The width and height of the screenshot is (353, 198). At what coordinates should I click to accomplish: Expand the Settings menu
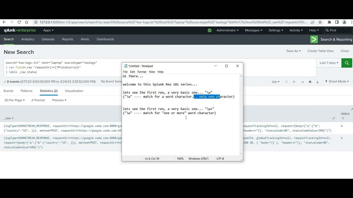[x=276, y=30]
